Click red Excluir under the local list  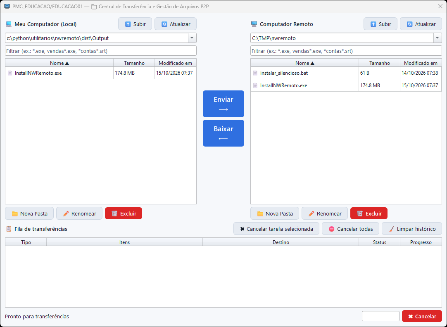[x=124, y=213]
